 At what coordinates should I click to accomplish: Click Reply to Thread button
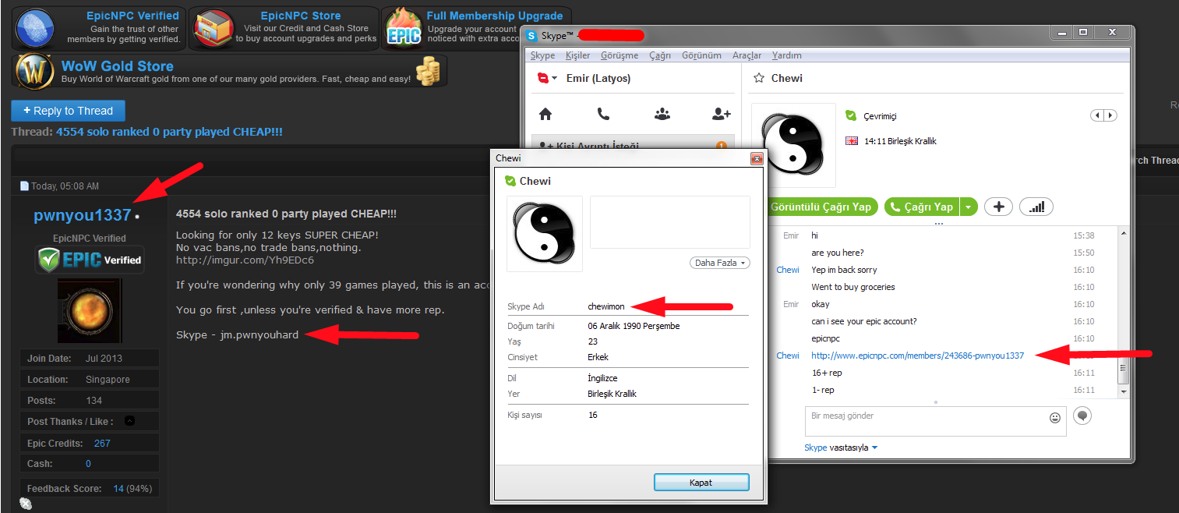click(68, 111)
